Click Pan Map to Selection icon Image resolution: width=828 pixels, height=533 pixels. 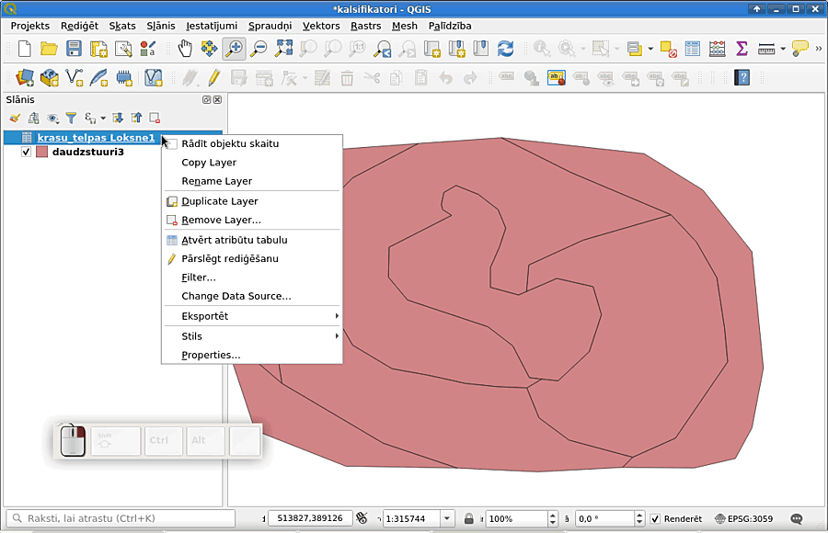[209, 49]
